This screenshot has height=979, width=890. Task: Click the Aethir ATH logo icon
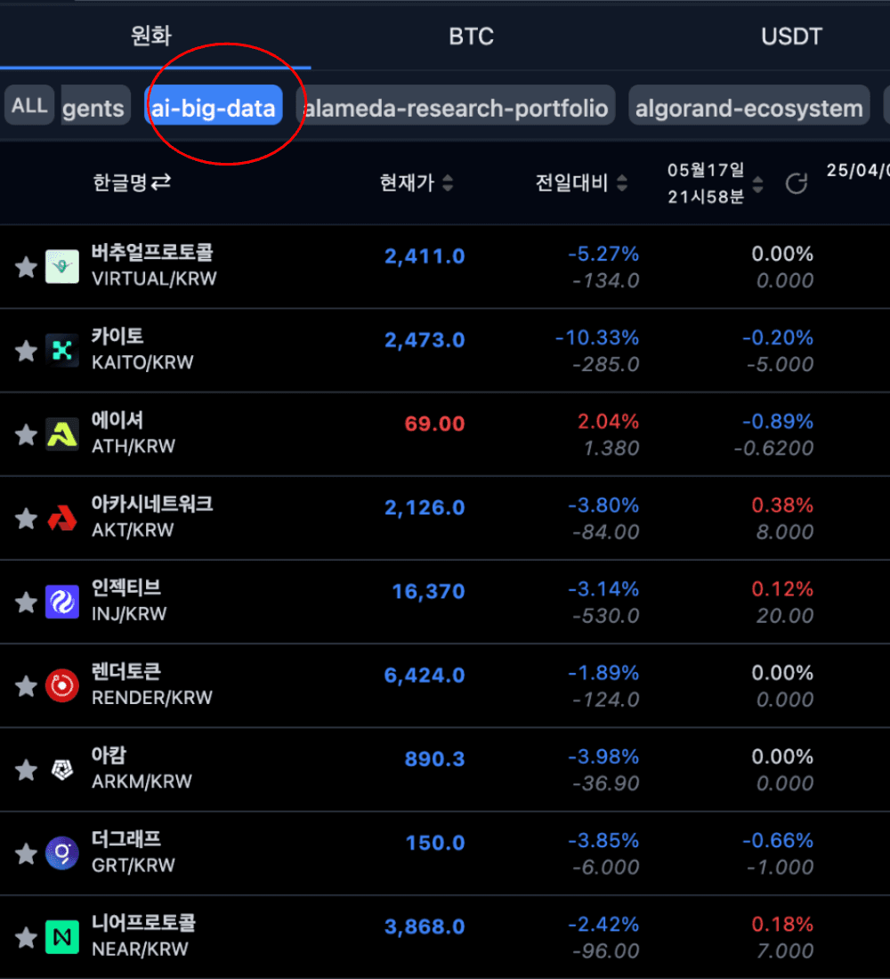62,433
